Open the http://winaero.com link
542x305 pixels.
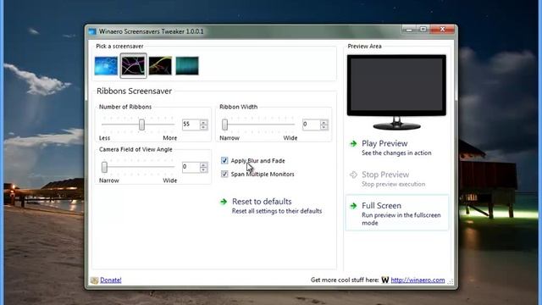click(418, 280)
